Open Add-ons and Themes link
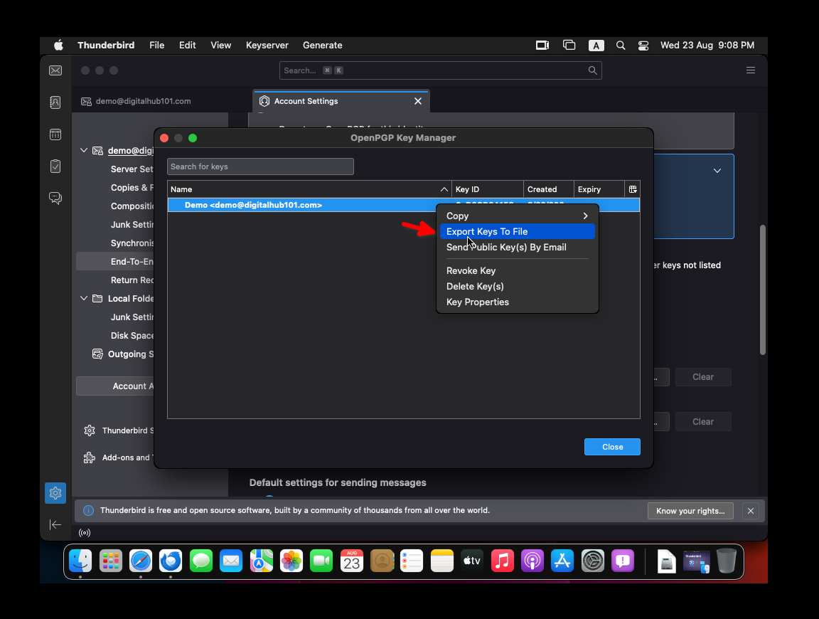819x619 pixels. click(119, 457)
